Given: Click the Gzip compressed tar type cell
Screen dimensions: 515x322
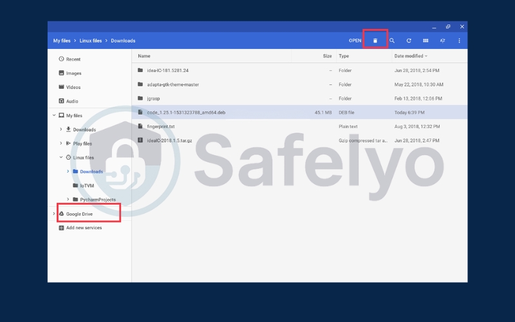Looking at the screenshot, I should (x=363, y=140).
